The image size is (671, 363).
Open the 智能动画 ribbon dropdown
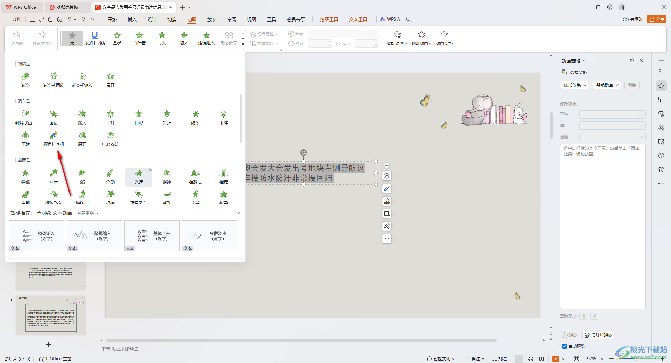click(397, 38)
